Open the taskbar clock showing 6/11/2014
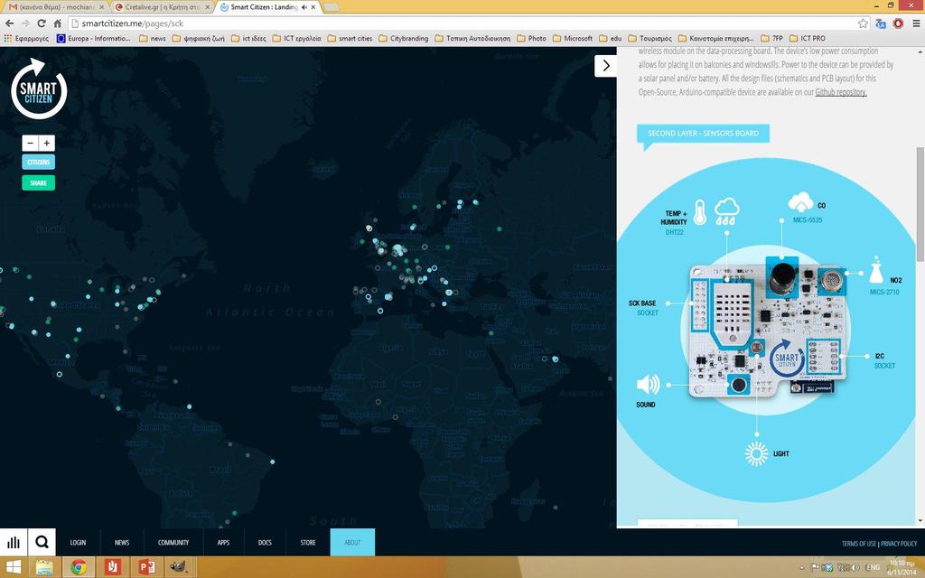925x578 pixels. click(x=902, y=568)
